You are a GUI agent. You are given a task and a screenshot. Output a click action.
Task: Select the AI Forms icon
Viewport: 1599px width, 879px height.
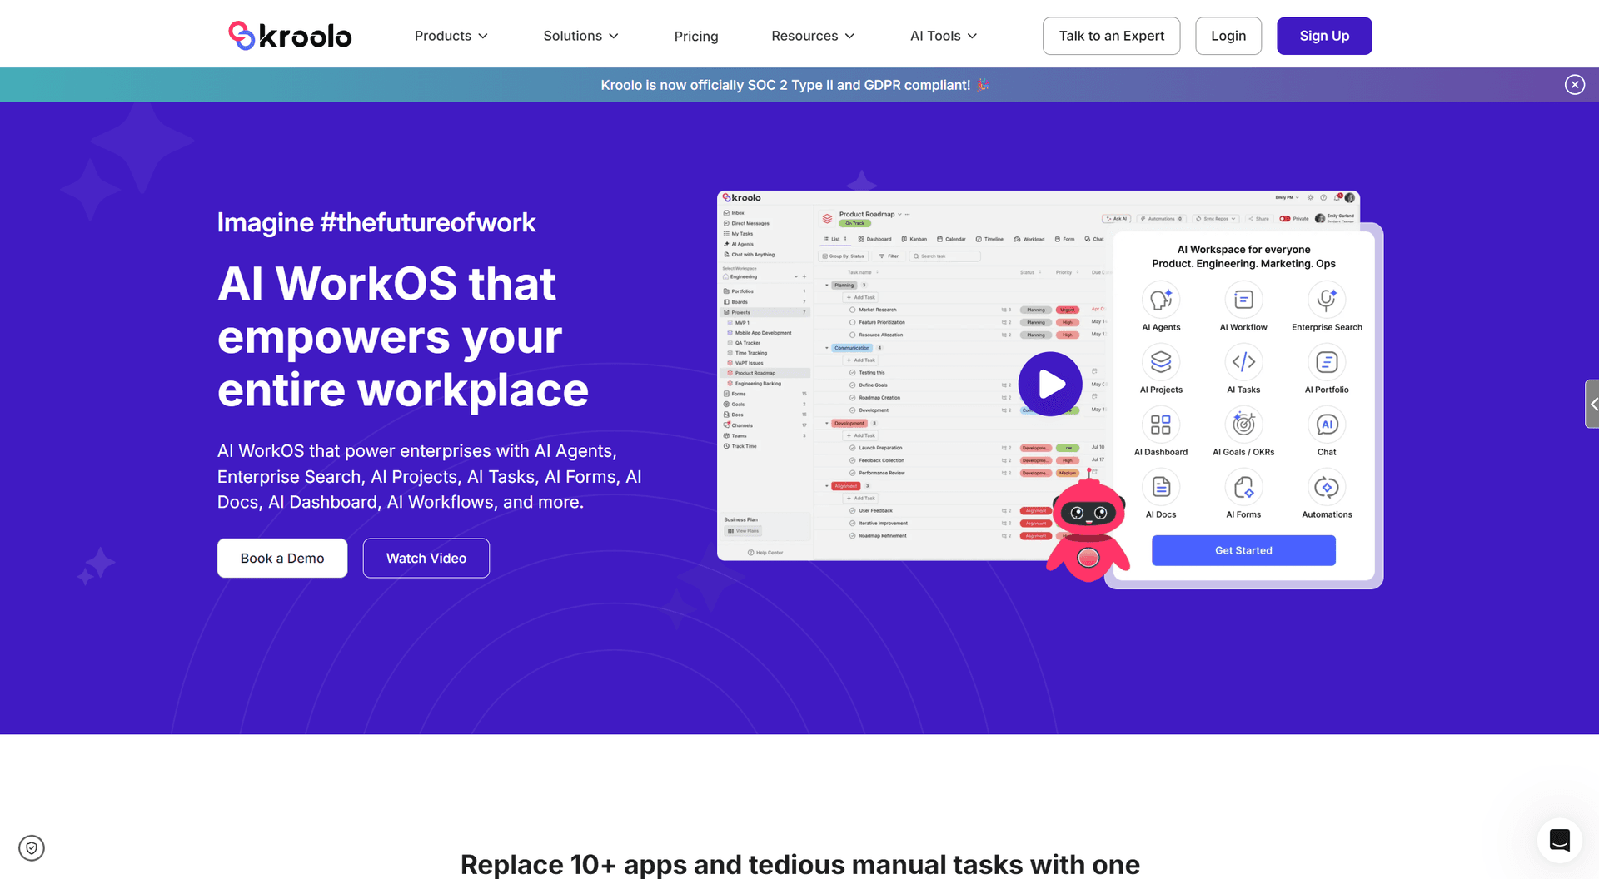point(1243,487)
